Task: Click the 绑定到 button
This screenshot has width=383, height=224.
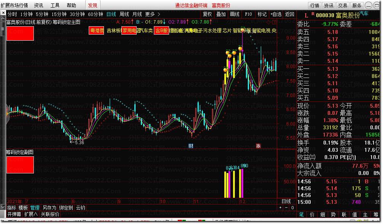Action: point(66,208)
